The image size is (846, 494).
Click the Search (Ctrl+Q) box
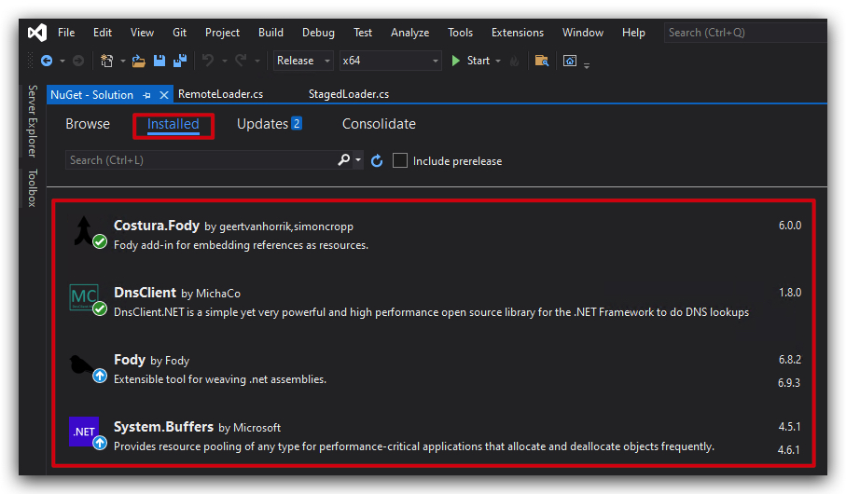[745, 33]
